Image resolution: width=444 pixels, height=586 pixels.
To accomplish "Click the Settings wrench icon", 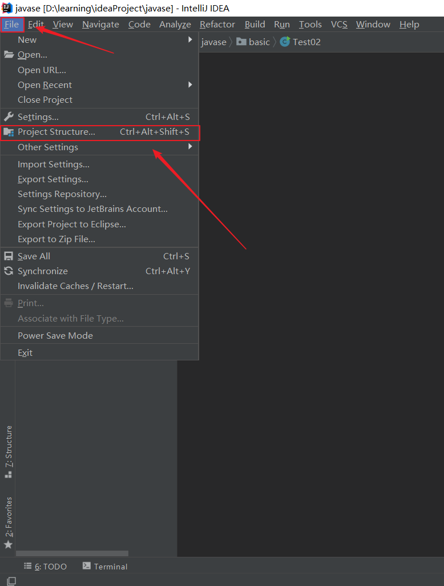I will 9,117.
